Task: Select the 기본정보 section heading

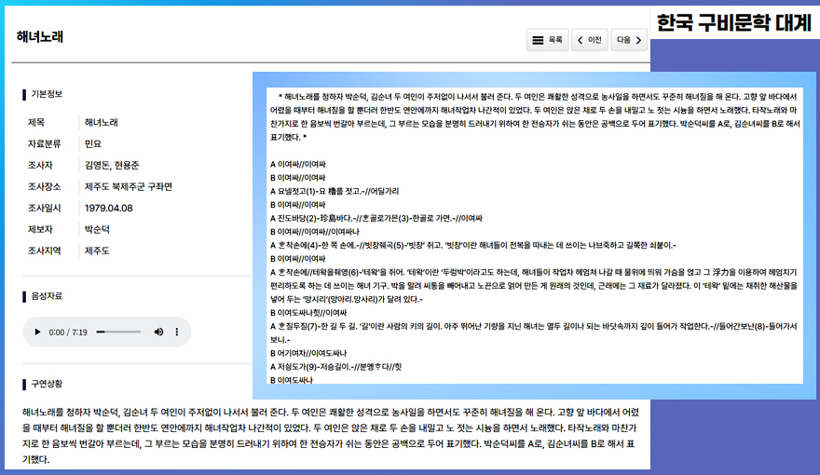Action: [47, 94]
